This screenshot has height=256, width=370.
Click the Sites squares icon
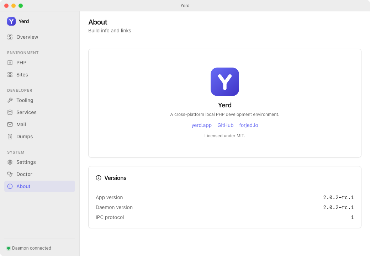point(10,75)
